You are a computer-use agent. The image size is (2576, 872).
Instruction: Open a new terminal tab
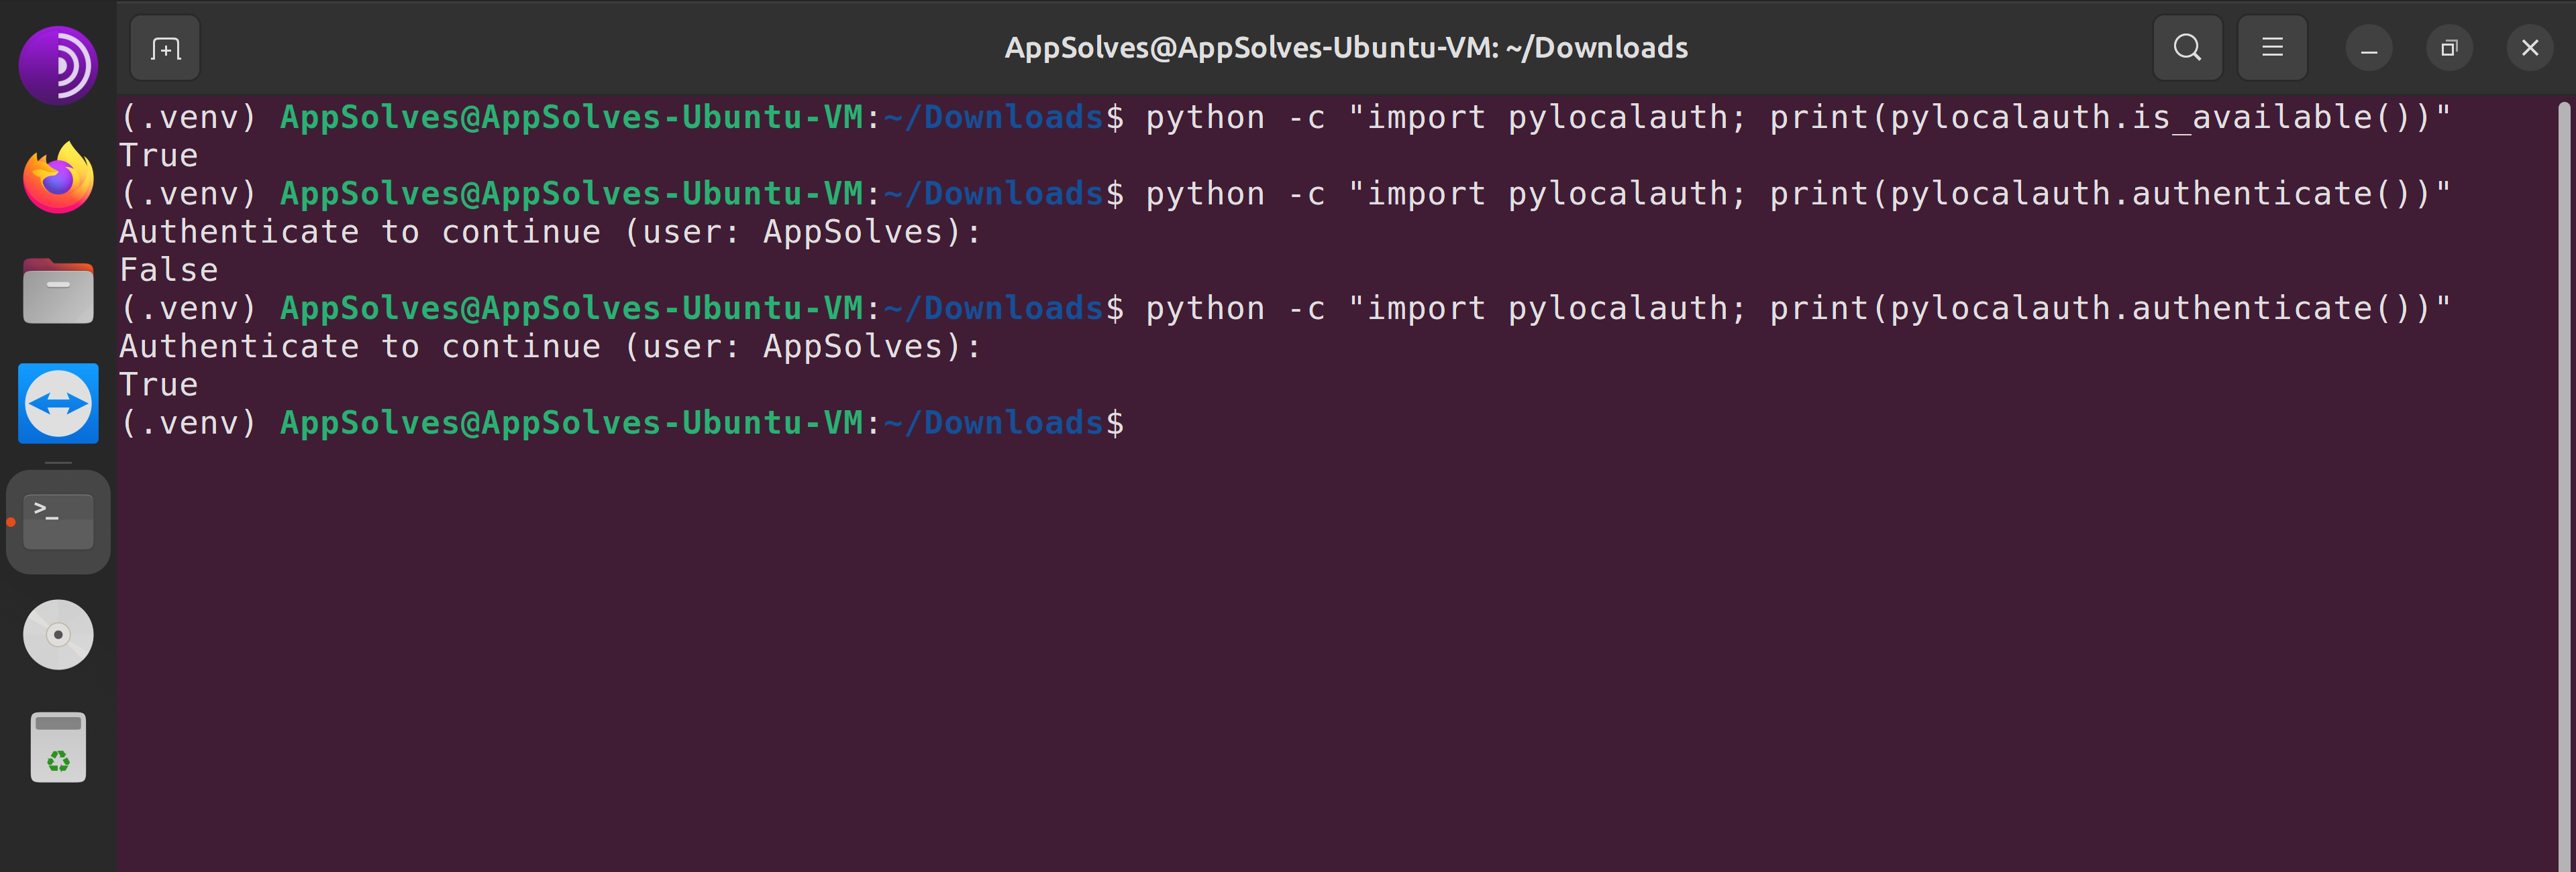click(x=164, y=47)
